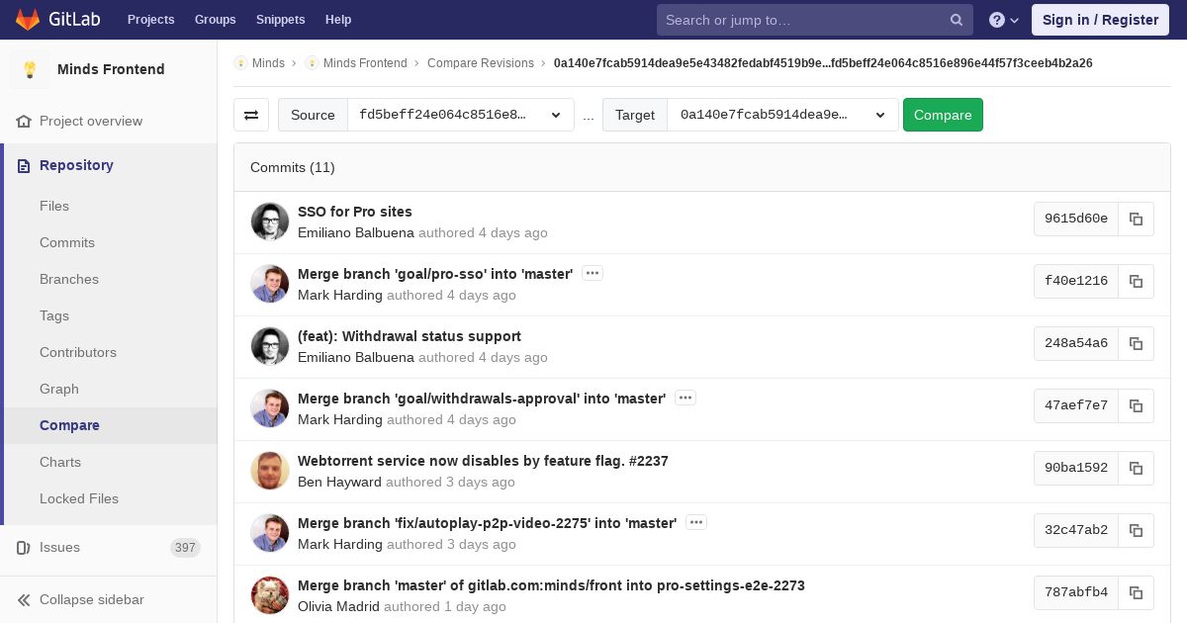Open Emiliano Balbuena avatar on Withdrawal commit
The height and width of the screenshot is (623, 1187).
(270, 346)
